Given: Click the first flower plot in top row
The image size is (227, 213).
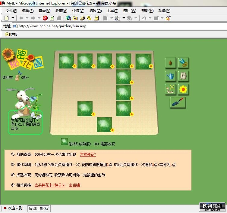Looking at the screenshot, I should pos(66,61).
